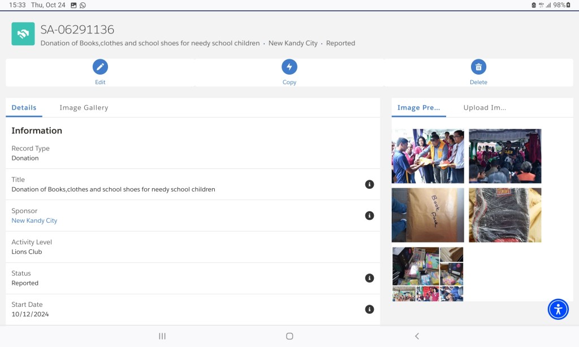Screen dimensions: 579x347
Task: Show info tooltip for Status field
Action: (369, 278)
